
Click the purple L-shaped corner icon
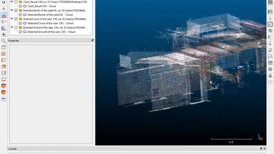tap(3, 28)
